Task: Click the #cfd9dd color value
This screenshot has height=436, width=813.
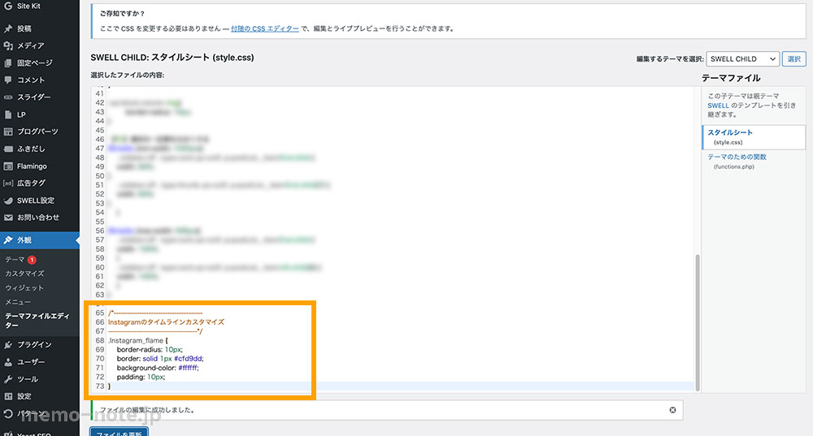Action: (x=189, y=358)
